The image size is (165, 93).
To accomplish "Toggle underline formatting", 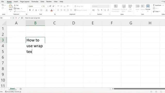I will coord(36,10).
